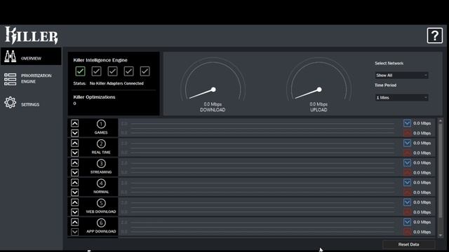Select the Games priority 1 badge
449x252 pixels.
click(x=101, y=124)
